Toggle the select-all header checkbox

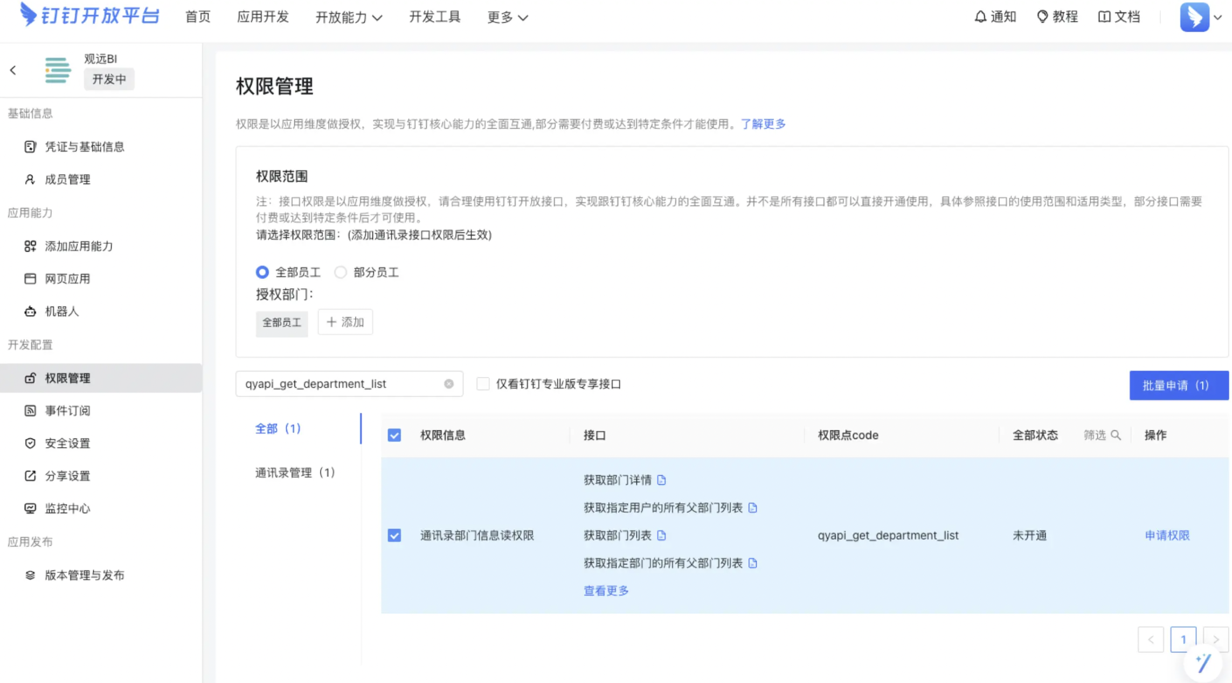pos(394,435)
